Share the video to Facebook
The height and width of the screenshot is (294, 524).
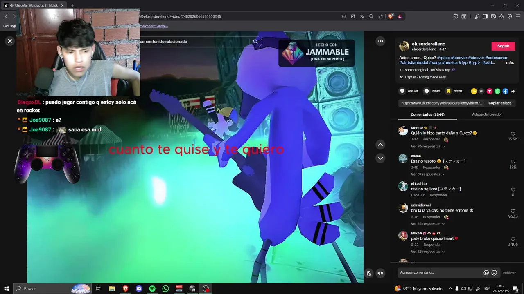point(505,91)
